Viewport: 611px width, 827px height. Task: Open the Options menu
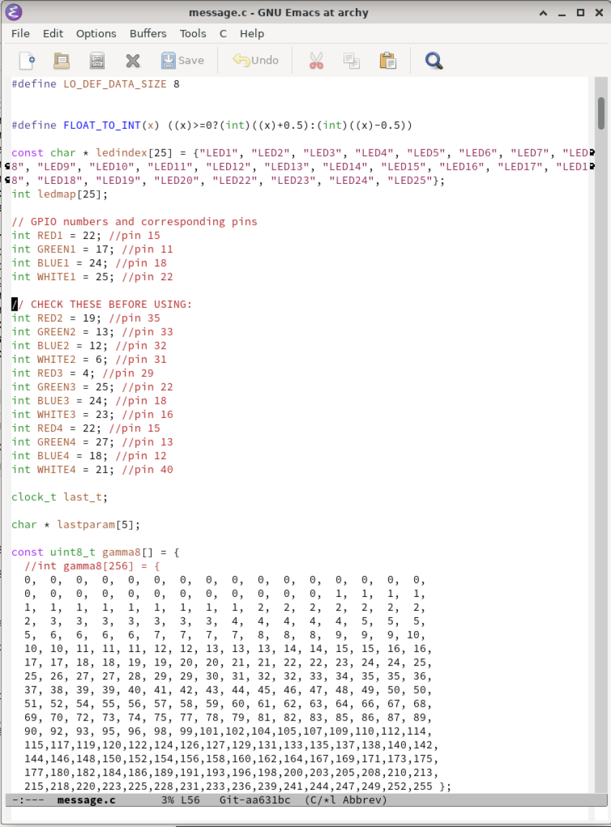(x=96, y=33)
